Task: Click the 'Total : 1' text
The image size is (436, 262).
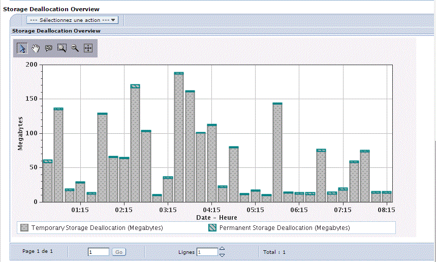Action: click(274, 252)
